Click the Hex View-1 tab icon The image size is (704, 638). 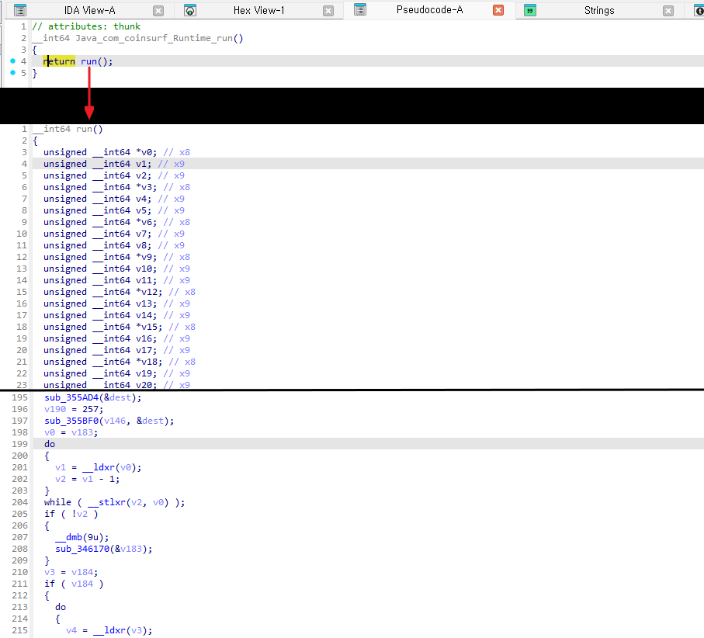tap(190, 10)
